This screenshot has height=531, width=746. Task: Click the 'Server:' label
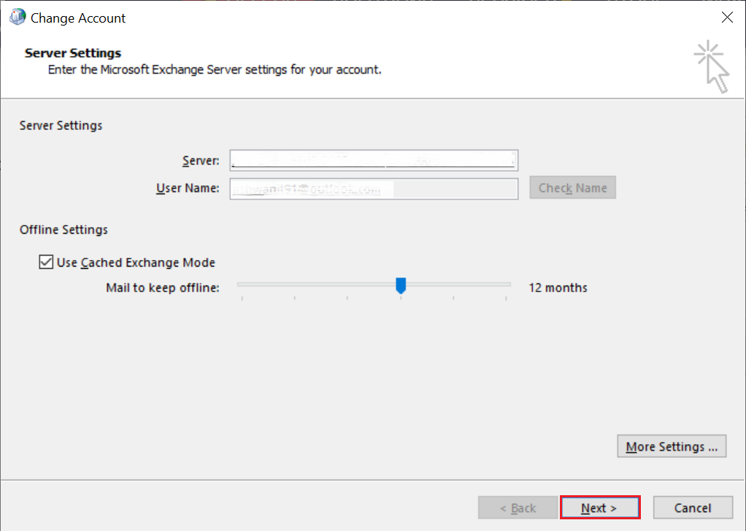(201, 161)
